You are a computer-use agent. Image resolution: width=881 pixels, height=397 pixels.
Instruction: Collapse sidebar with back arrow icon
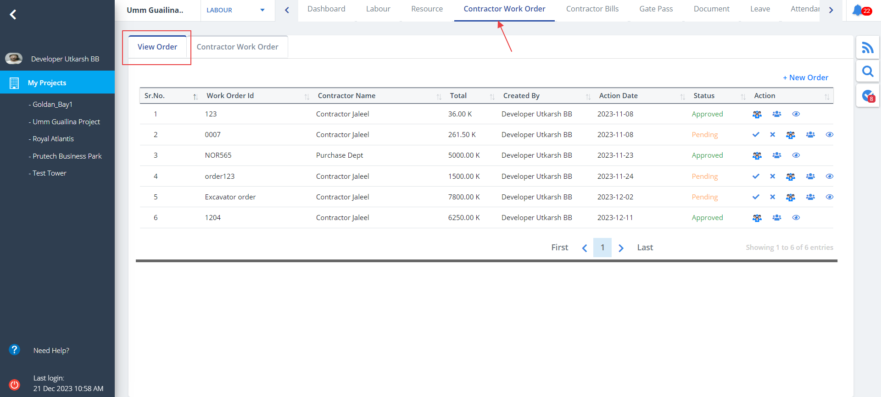tap(13, 15)
